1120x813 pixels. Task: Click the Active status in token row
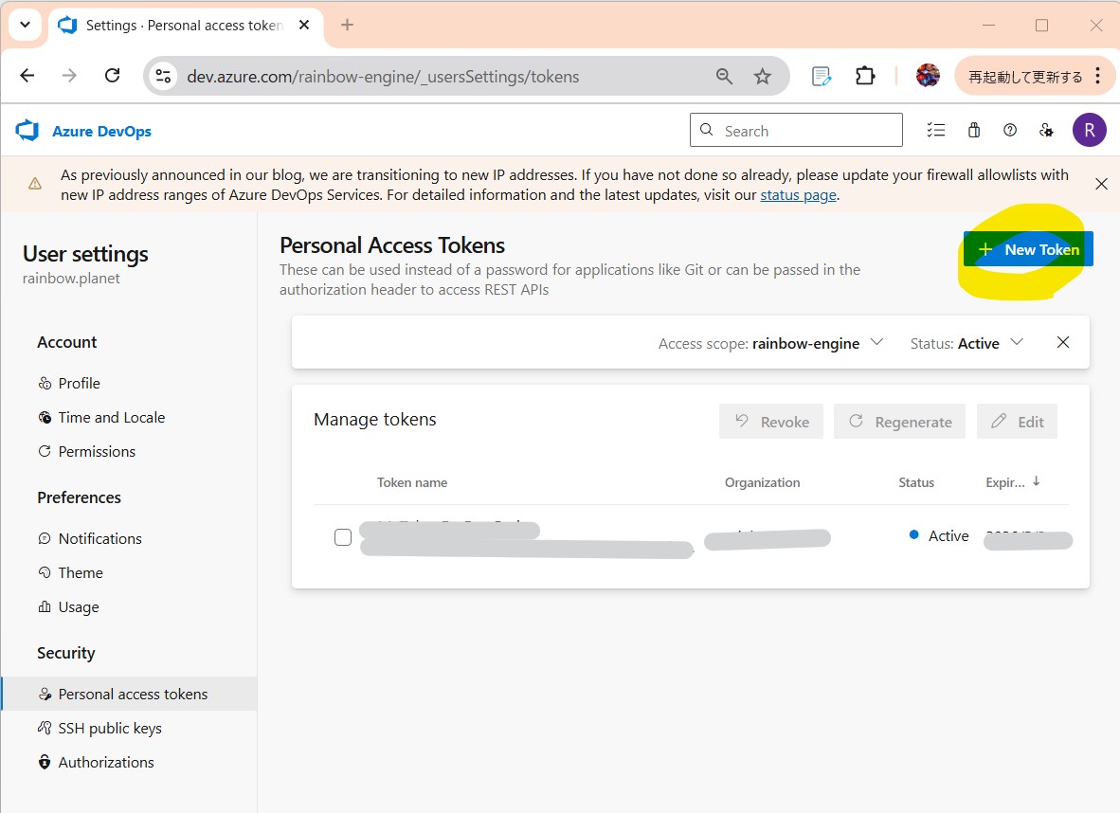[939, 535]
